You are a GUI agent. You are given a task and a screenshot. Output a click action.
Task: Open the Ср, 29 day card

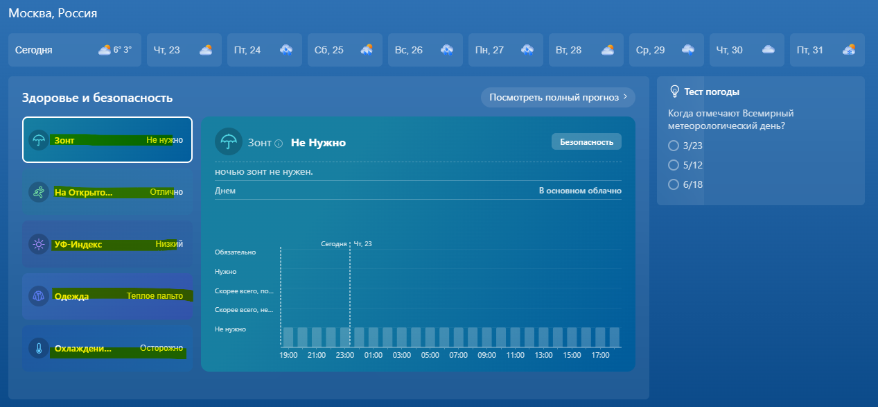(x=667, y=50)
